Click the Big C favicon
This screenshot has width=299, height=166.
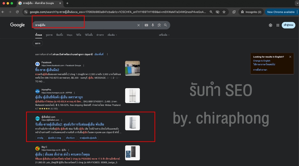click(x=37, y=149)
